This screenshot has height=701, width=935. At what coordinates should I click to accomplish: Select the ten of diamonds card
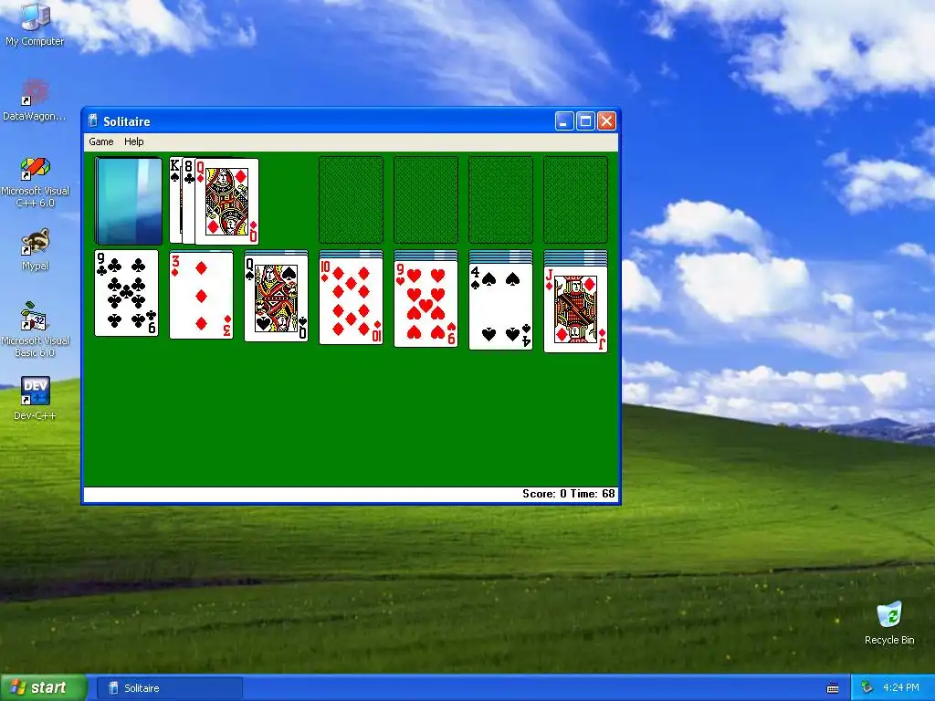pyautogui.click(x=352, y=301)
